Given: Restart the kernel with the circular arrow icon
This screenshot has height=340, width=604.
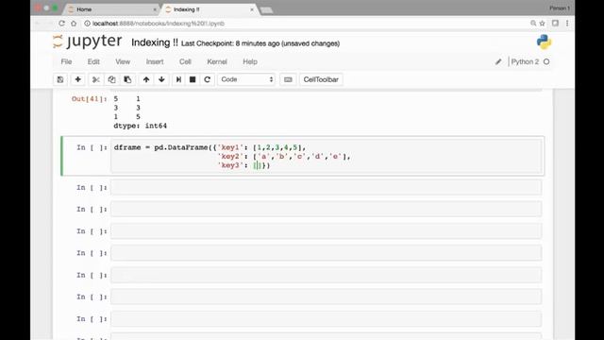Looking at the screenshot, I should (208, 79).
